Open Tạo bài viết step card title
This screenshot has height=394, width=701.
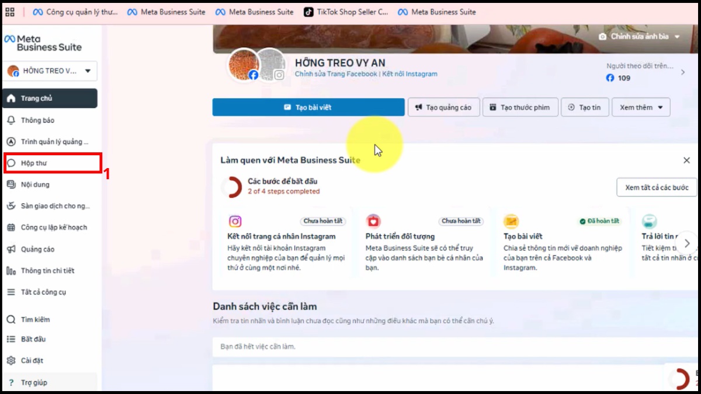tap(523, 236)
